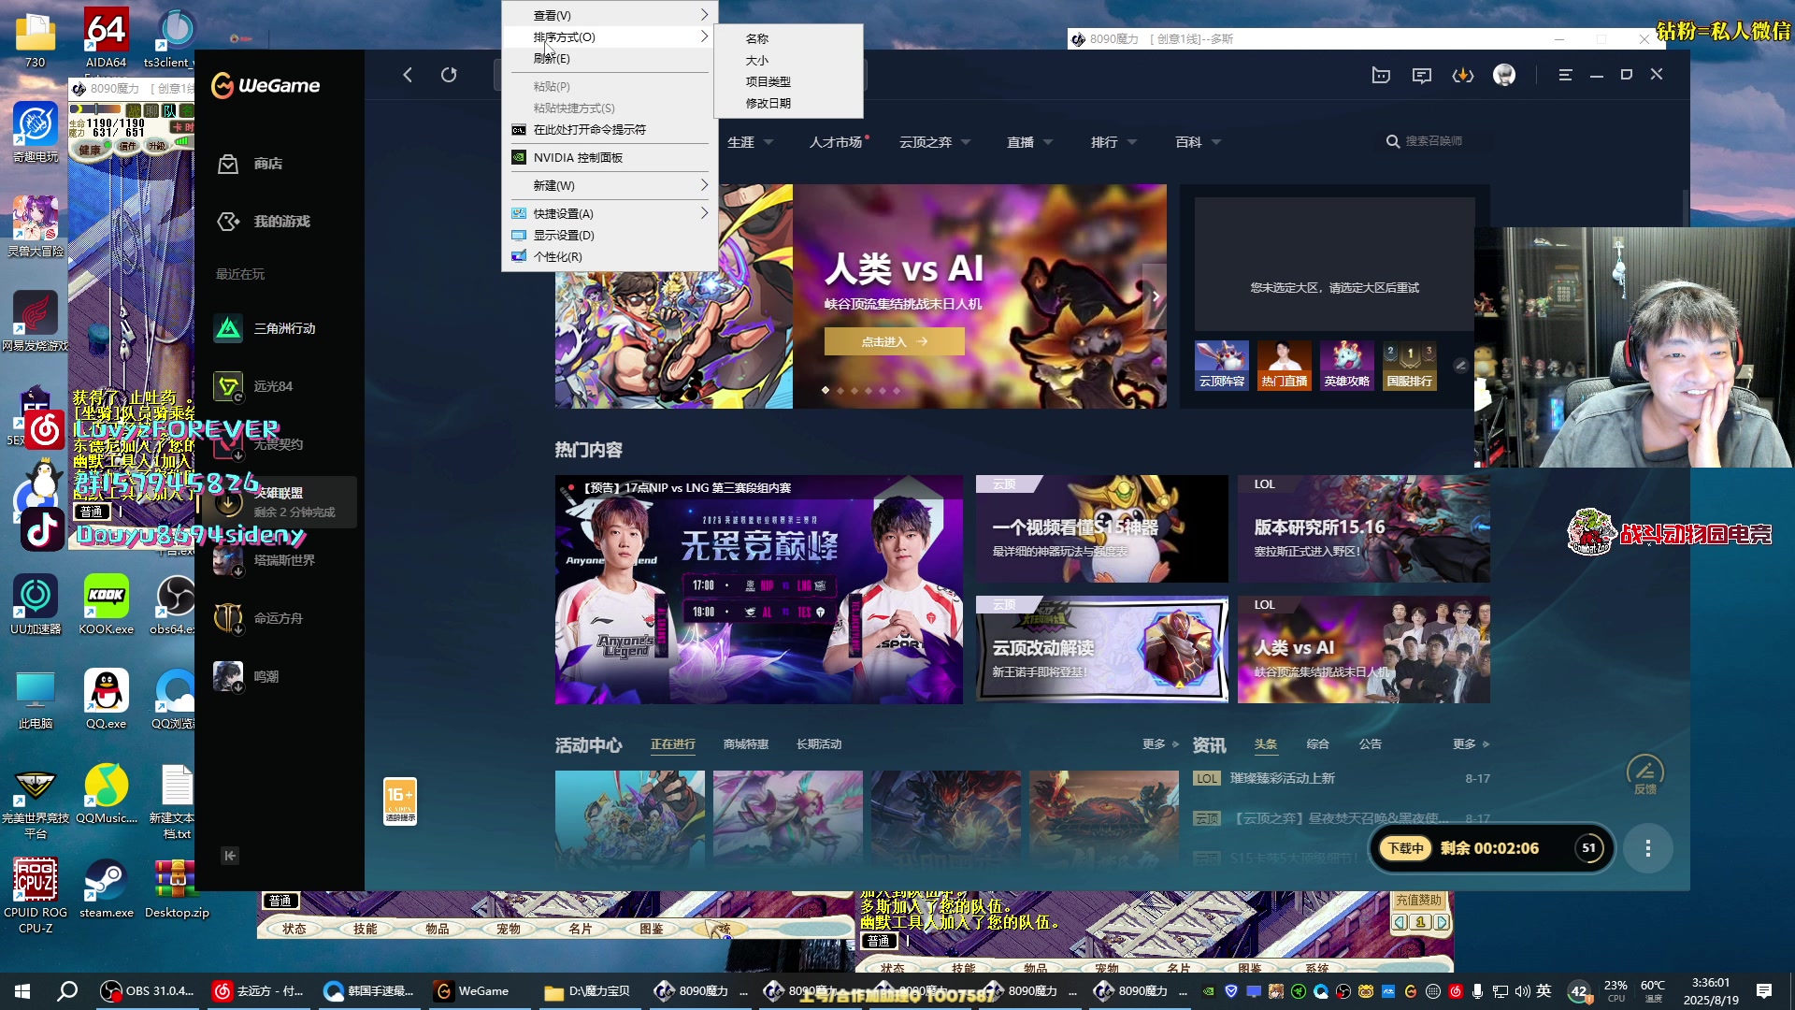1795x1010 pixels.
Task: Click the 英雄攻略 shortcut tile
Action: pos(1347,366)
